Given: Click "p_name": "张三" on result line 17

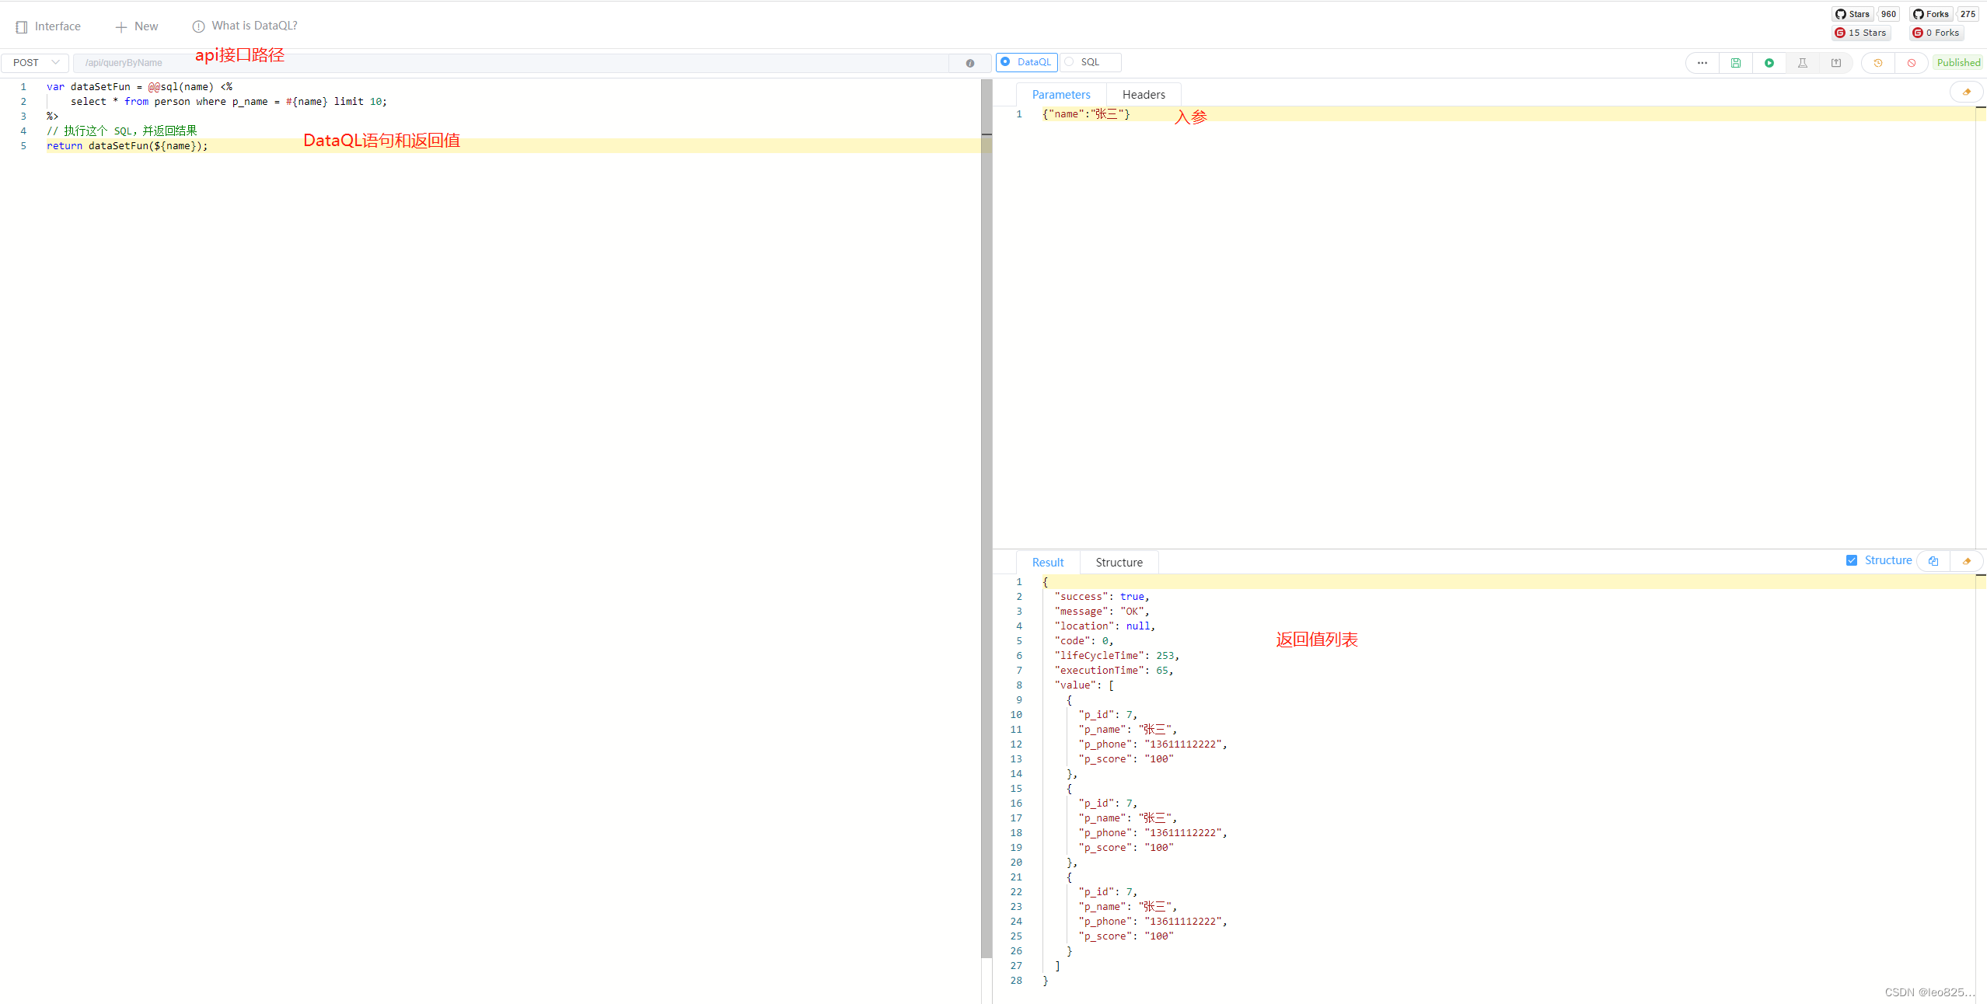Looking at the screenshot, I should (1127, 818).
